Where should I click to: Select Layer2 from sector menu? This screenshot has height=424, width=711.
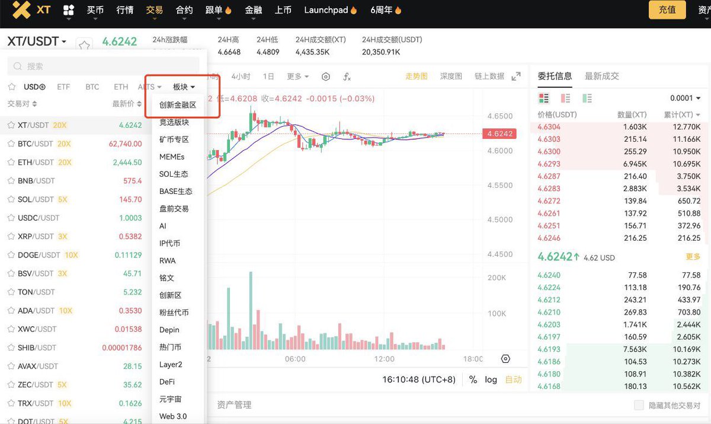171,364
